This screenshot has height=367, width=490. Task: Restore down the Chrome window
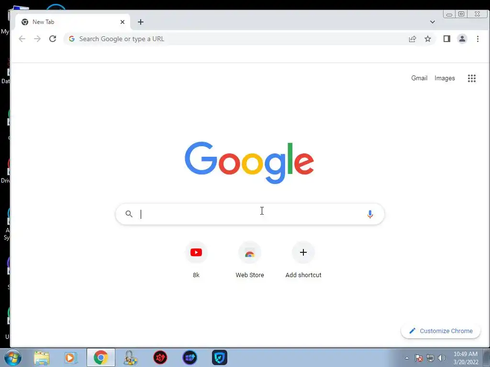pyautogui.click(x=461, y=14)
